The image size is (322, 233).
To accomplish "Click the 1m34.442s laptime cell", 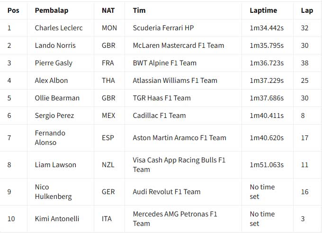I will 267,28.
